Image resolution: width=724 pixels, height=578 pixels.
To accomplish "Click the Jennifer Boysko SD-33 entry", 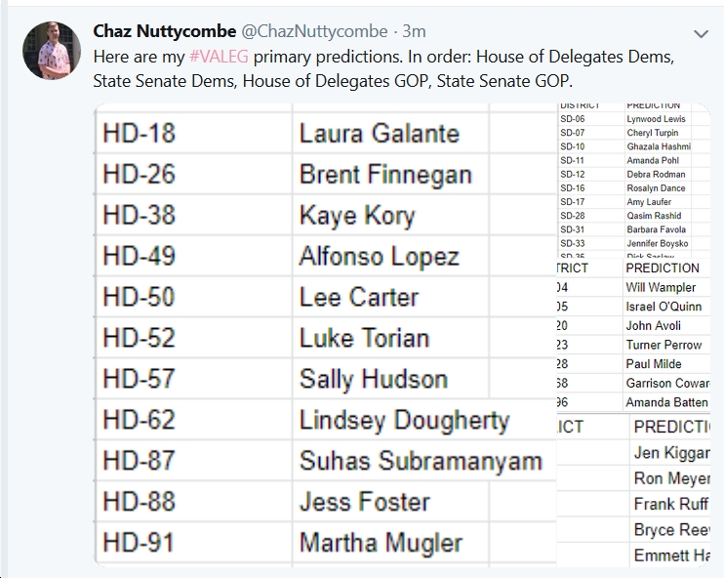I will click(657, 243).
